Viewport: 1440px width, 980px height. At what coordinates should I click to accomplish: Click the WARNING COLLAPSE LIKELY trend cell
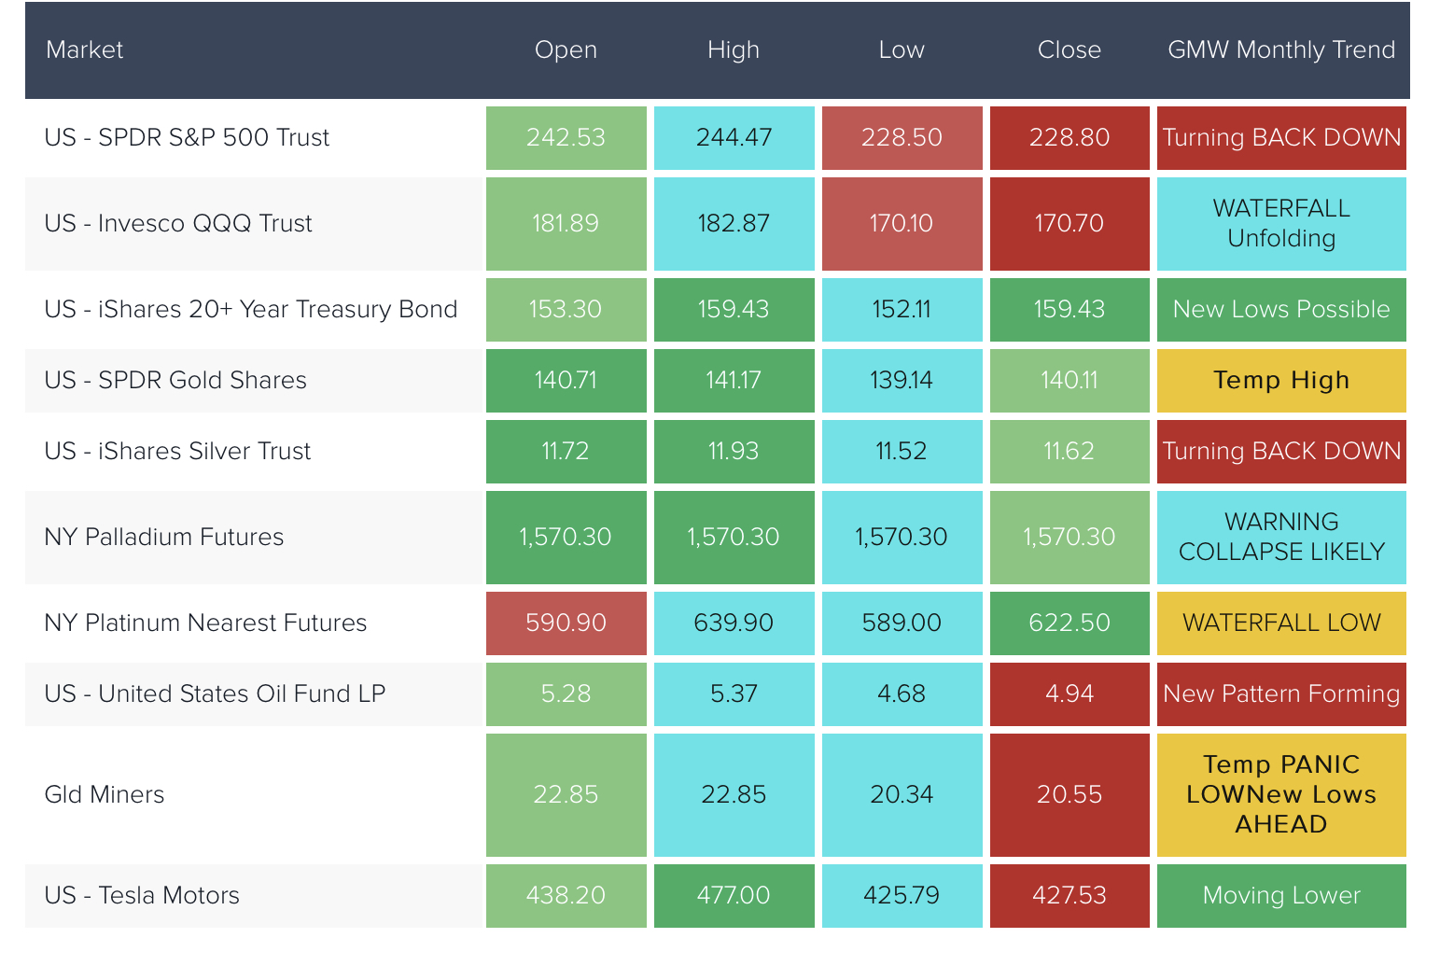coord(1281,538)
